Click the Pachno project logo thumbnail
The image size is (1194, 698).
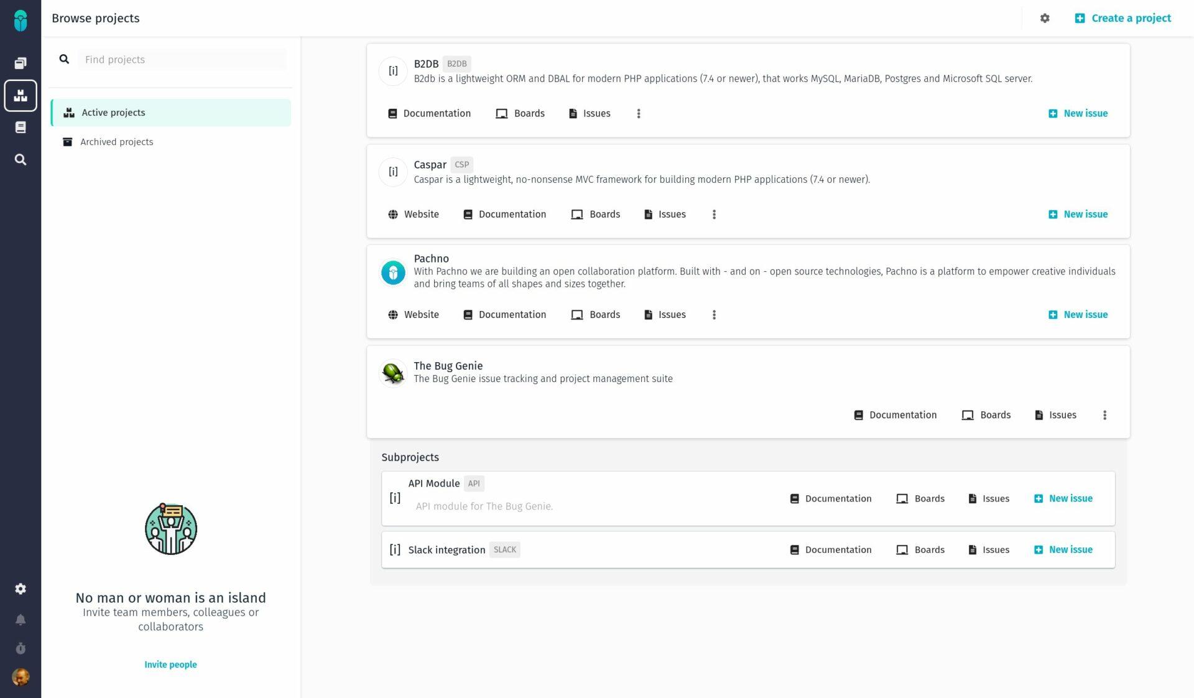click(392, 272)
